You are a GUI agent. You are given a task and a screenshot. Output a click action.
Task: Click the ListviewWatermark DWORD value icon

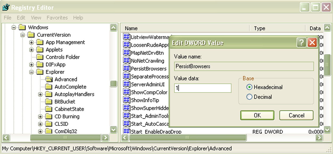(126, 37)
